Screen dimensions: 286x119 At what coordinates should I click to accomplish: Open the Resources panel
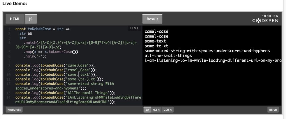(14, 110)
